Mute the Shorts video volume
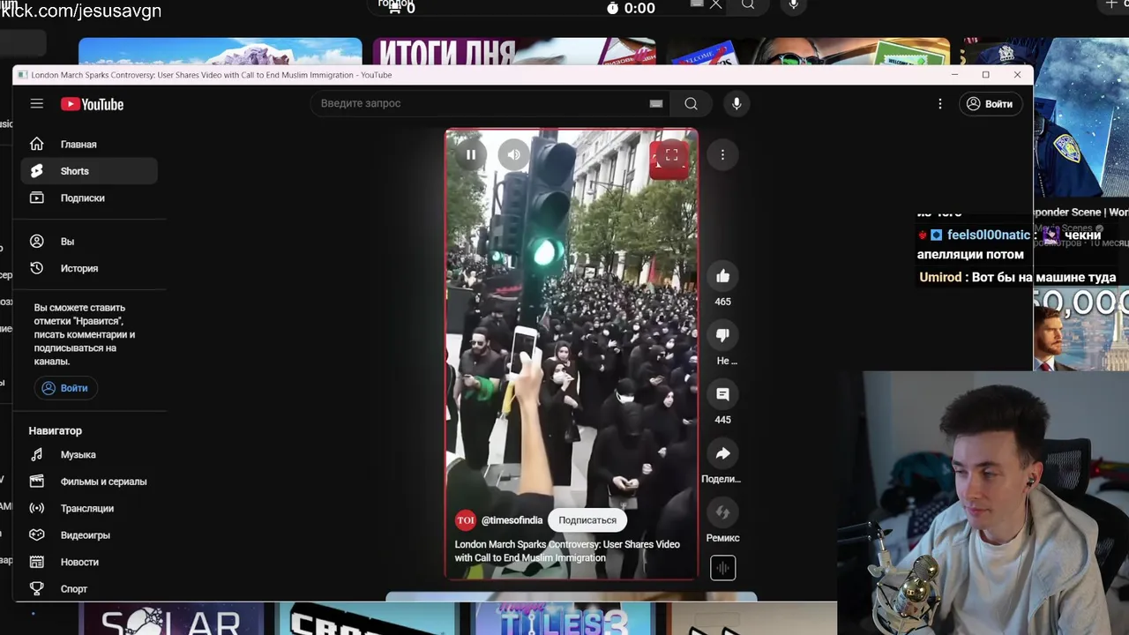 513,155
